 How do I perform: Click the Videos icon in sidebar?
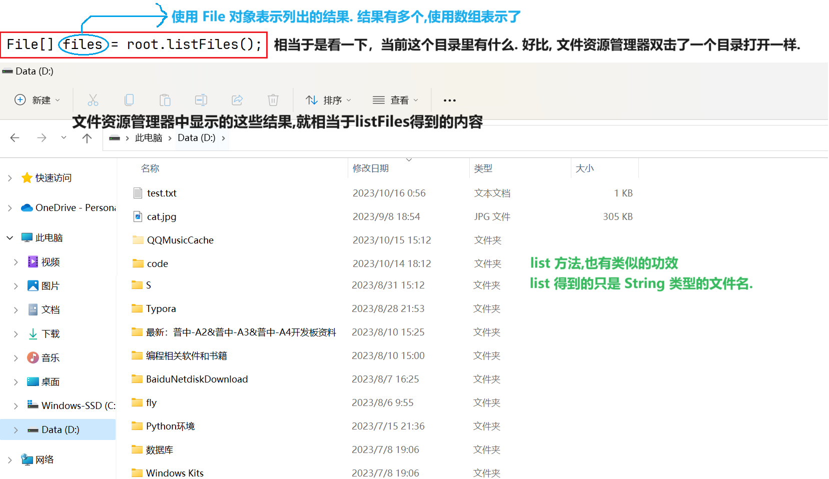[33, 261]
